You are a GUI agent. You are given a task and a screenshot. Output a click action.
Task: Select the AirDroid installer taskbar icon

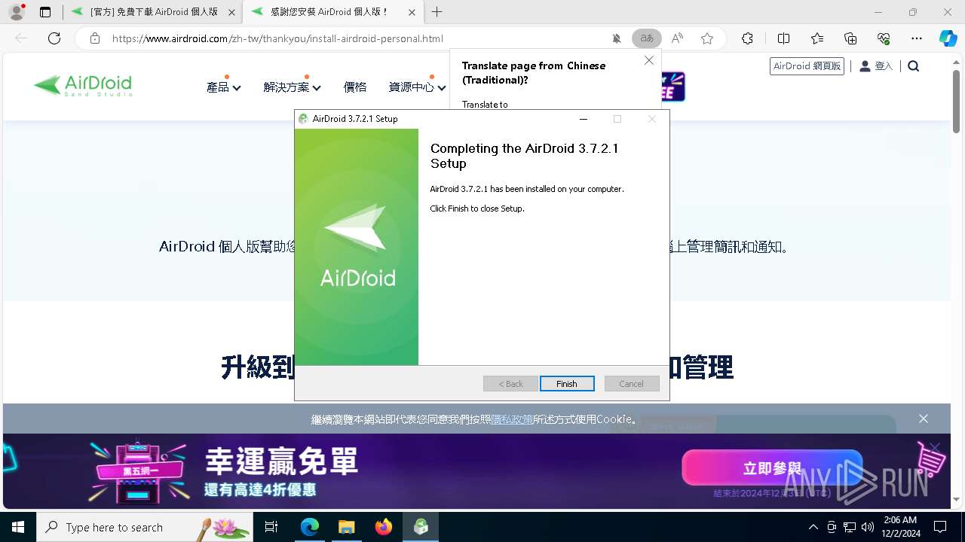click(421, 527)
